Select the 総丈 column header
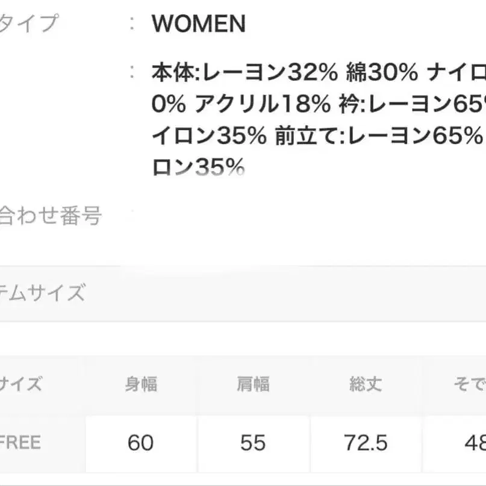The width and height of the screenshot is (486, 486). [x=365, y=384]
